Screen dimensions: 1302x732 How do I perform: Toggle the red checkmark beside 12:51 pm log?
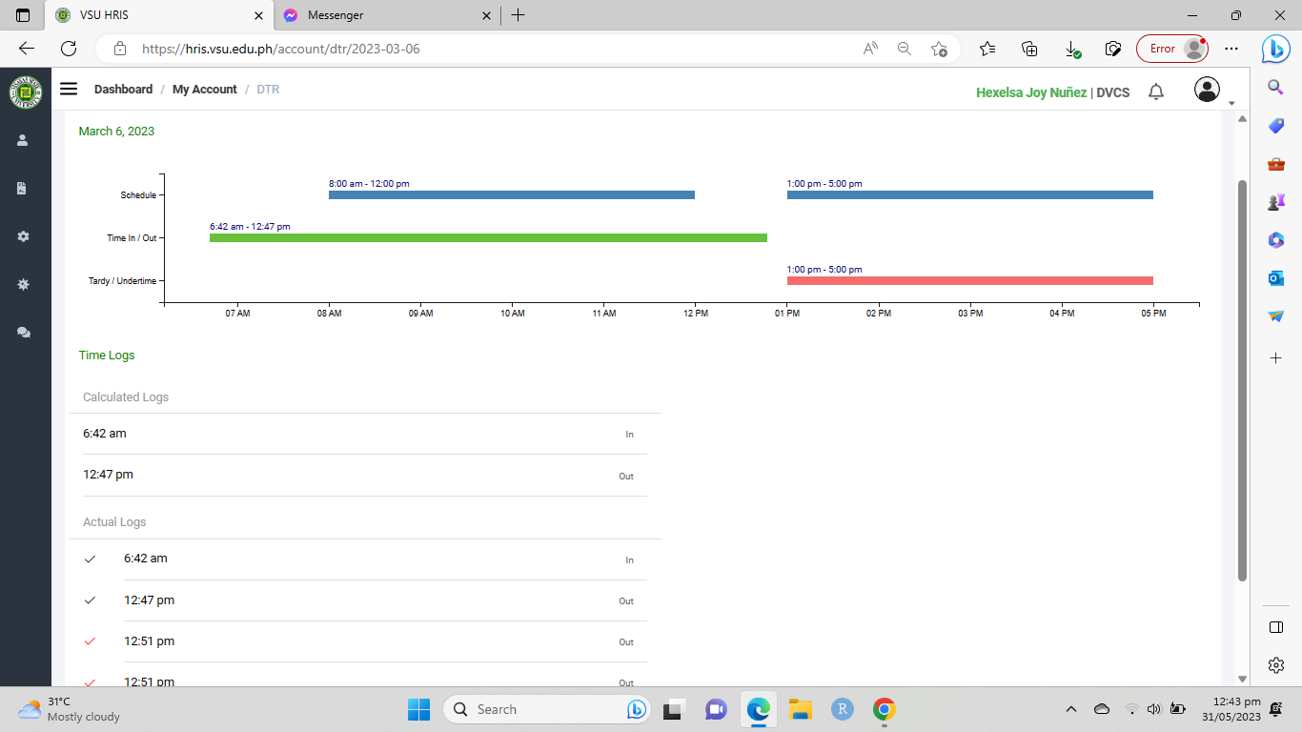point(91,641)
